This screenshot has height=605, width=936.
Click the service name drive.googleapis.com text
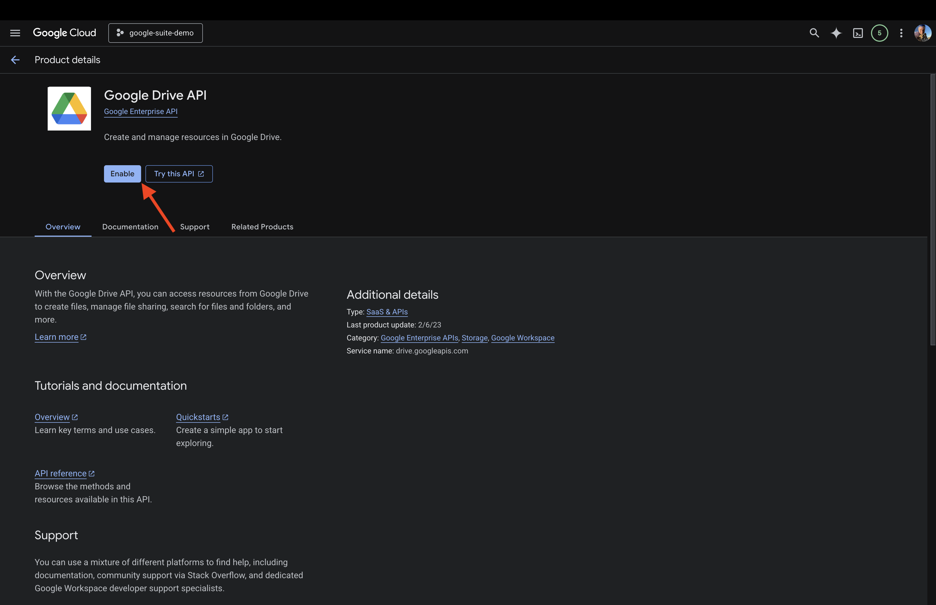(432, 351)
